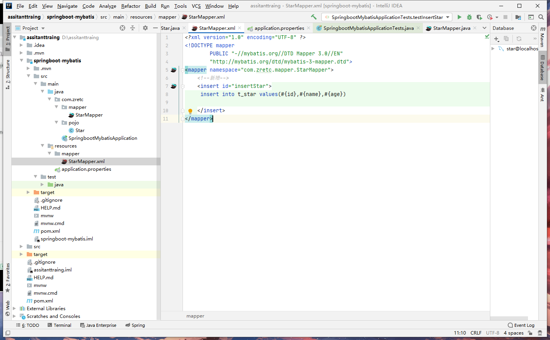Click intention lightbulb on line 10

190,111
